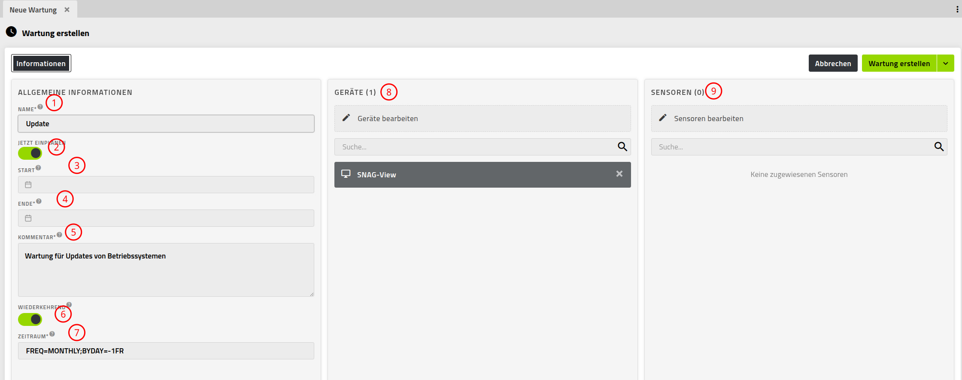Open Sensoren bearbeiten
Screen dimensions: 962x380
[799, 119]
